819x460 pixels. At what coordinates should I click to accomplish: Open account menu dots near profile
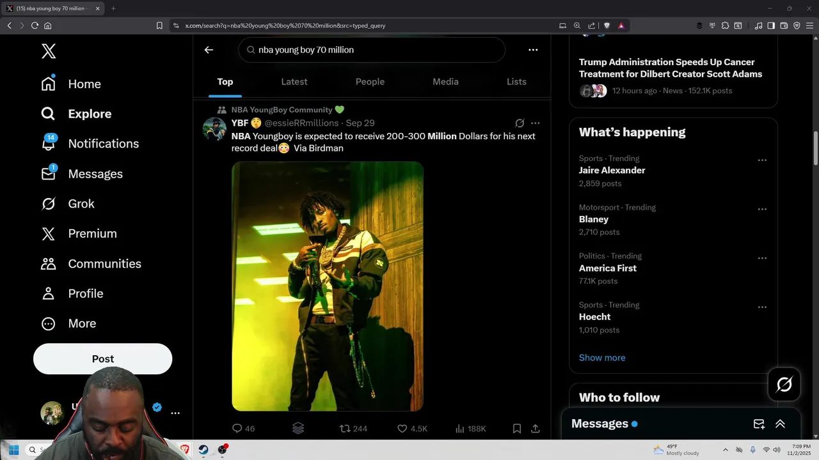(175, 413)
